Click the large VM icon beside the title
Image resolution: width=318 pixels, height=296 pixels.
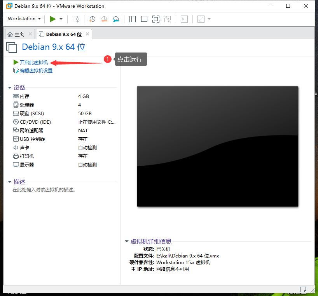[12, 47]
